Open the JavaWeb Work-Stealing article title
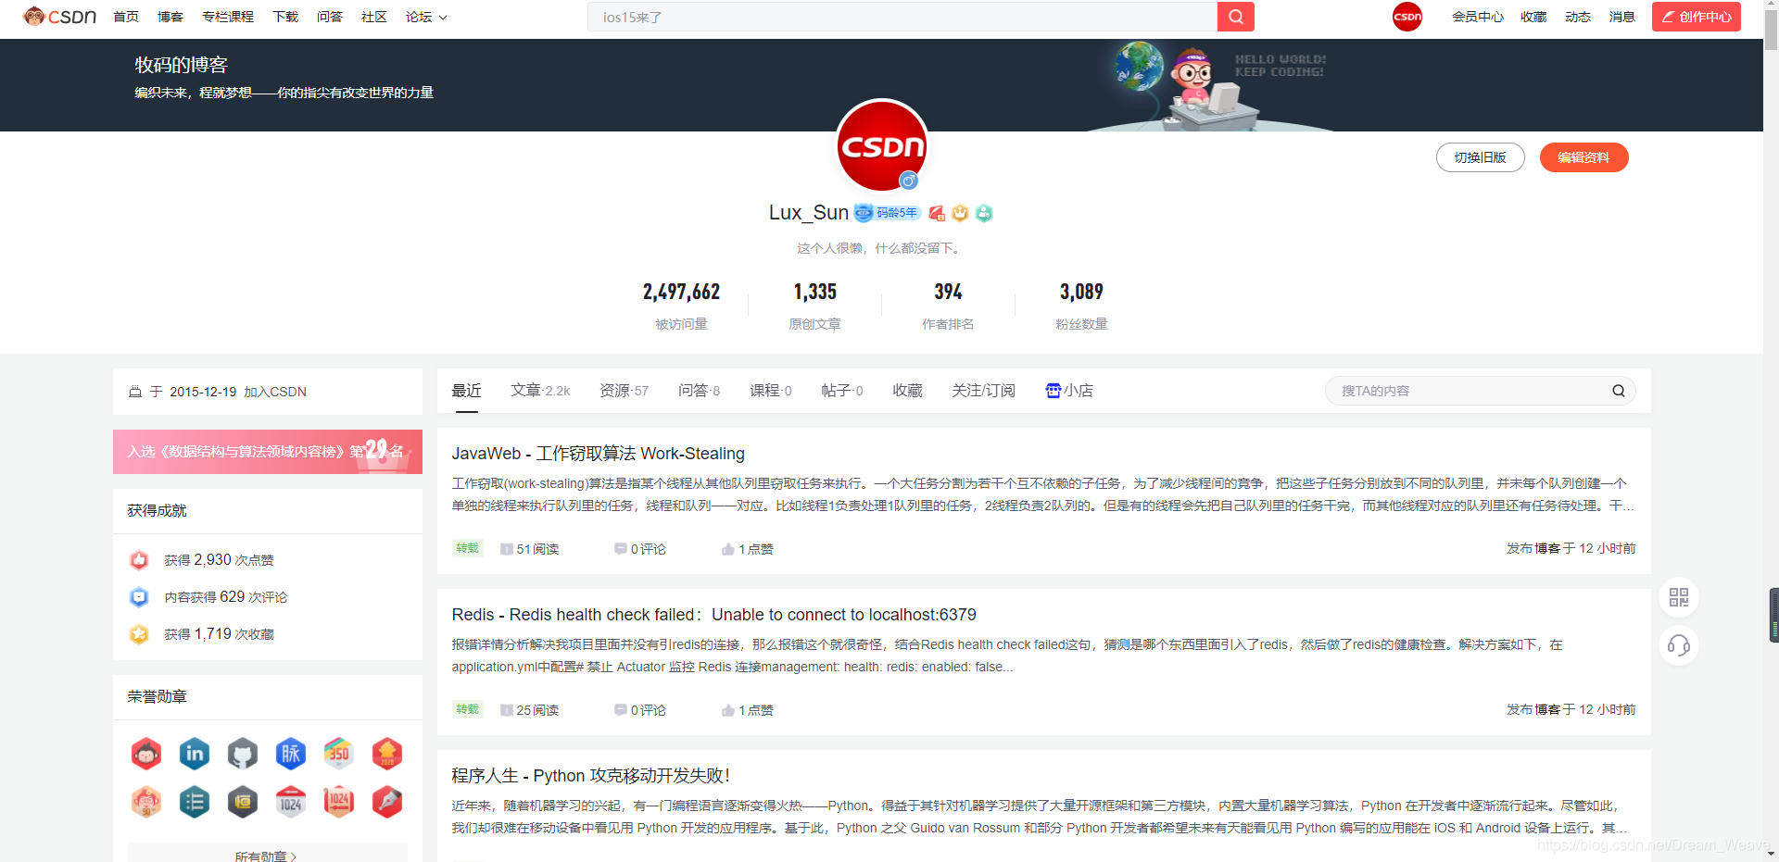The image size is (1779, 862). click(x=599, y=454)
